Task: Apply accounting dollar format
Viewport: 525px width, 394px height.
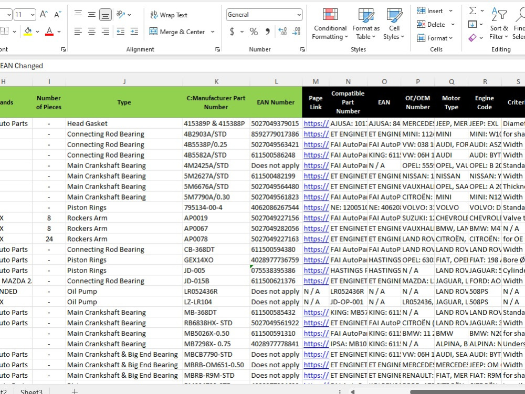Action: 232,32
